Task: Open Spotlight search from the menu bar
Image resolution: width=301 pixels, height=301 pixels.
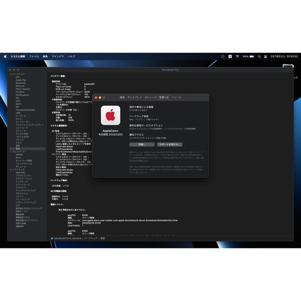Action: click(259, 56)
